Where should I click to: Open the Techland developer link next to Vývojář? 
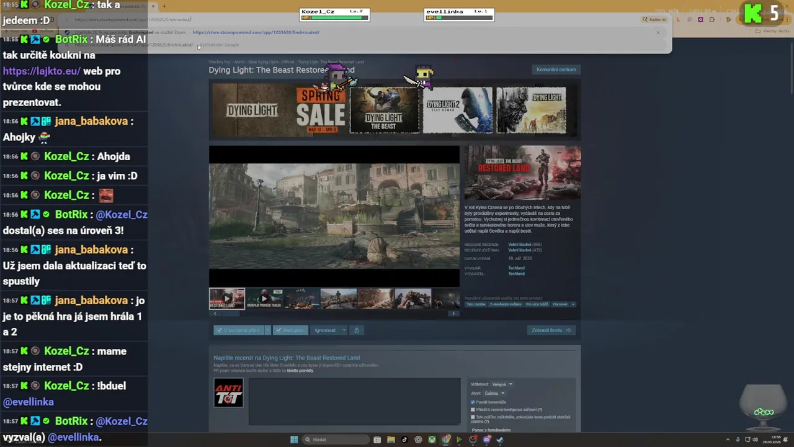pyautogui.click(x=516, y=268)
